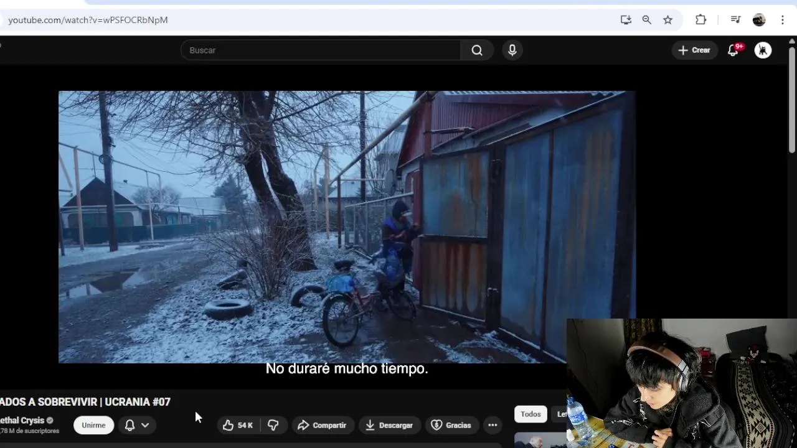Open the Chrome three-dot menu

[x=783, y=20]
